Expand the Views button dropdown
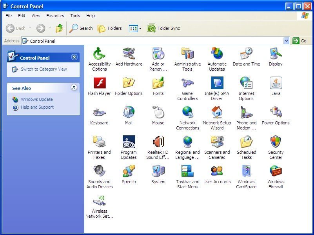314x235 pixels. pyautogui.click(x=140, y=28)
